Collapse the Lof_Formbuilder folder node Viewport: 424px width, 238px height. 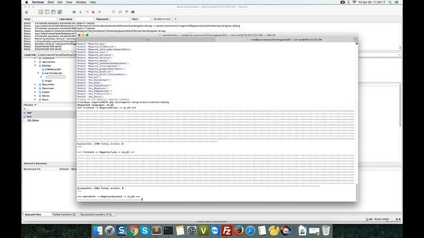point(38,73)
